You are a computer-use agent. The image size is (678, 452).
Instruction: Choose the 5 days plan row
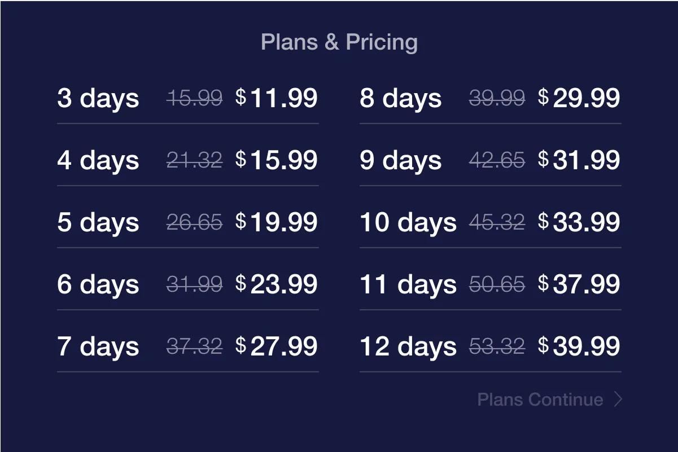[x=187, y=222]
